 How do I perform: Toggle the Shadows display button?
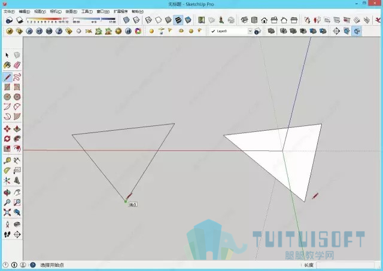click(x=19, y=20)
